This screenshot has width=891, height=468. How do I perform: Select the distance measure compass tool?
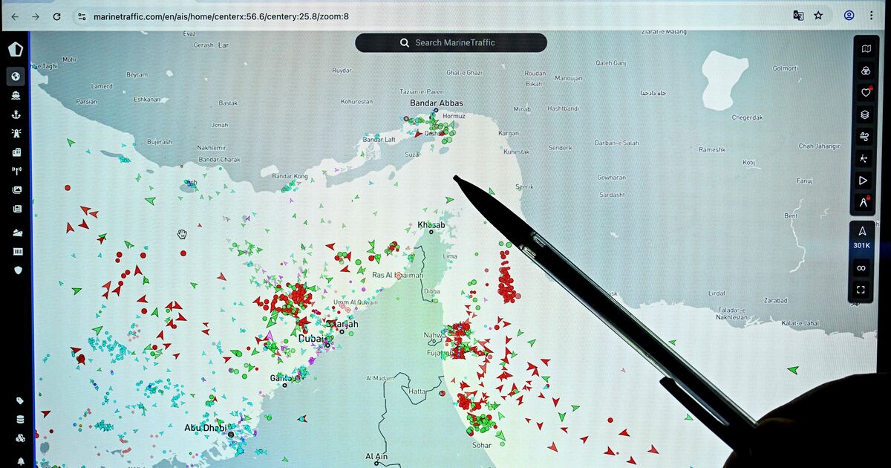[x=864, y=202]
